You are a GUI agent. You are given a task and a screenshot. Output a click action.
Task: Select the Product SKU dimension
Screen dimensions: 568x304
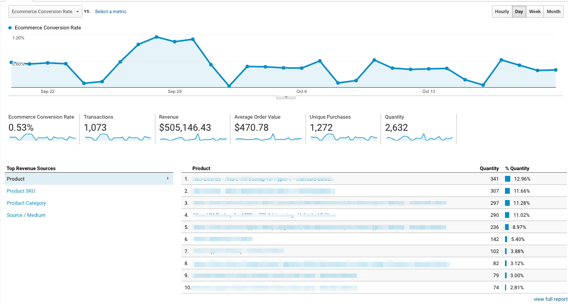click(21, 191)
